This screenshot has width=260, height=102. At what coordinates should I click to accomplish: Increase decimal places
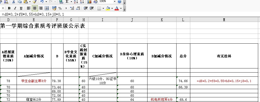72,8
